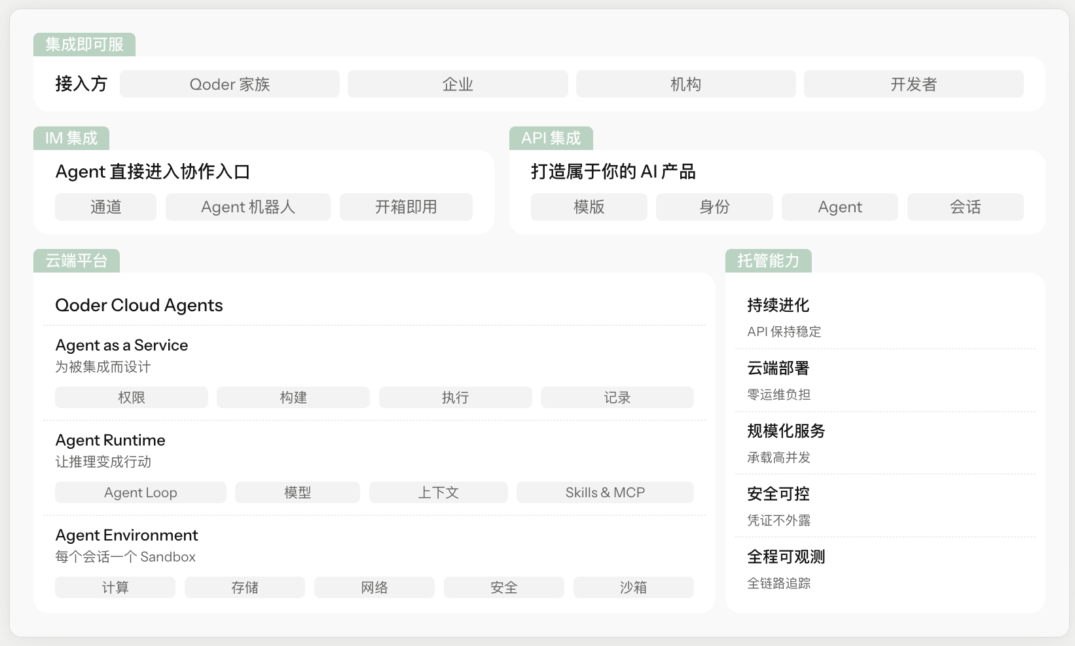The width and height of the screenshot is (1075, 646).
Task: Choose the 机构 chip
Action: [686, 84]
